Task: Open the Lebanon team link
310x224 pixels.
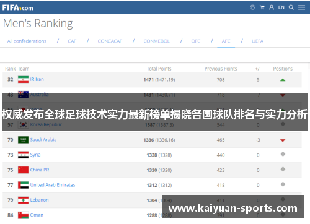Action: click(x=40, y=200)
